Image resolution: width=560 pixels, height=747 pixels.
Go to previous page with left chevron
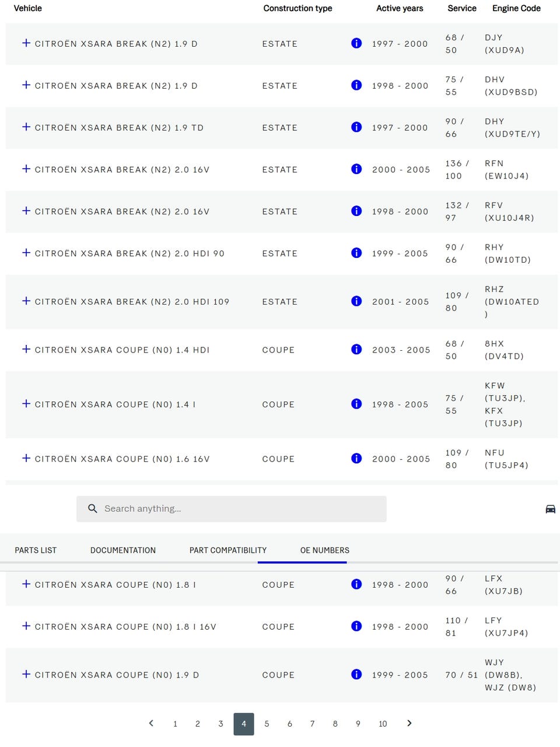click(151, 723)
